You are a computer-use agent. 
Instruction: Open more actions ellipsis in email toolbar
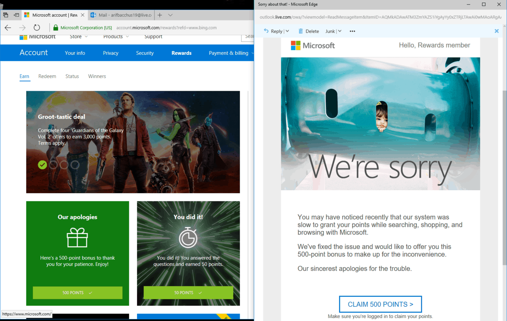352,31
